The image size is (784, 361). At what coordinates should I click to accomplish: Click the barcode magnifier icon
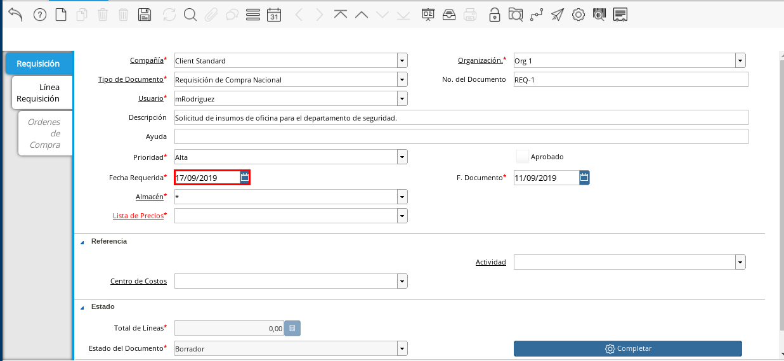click(599, 15)
